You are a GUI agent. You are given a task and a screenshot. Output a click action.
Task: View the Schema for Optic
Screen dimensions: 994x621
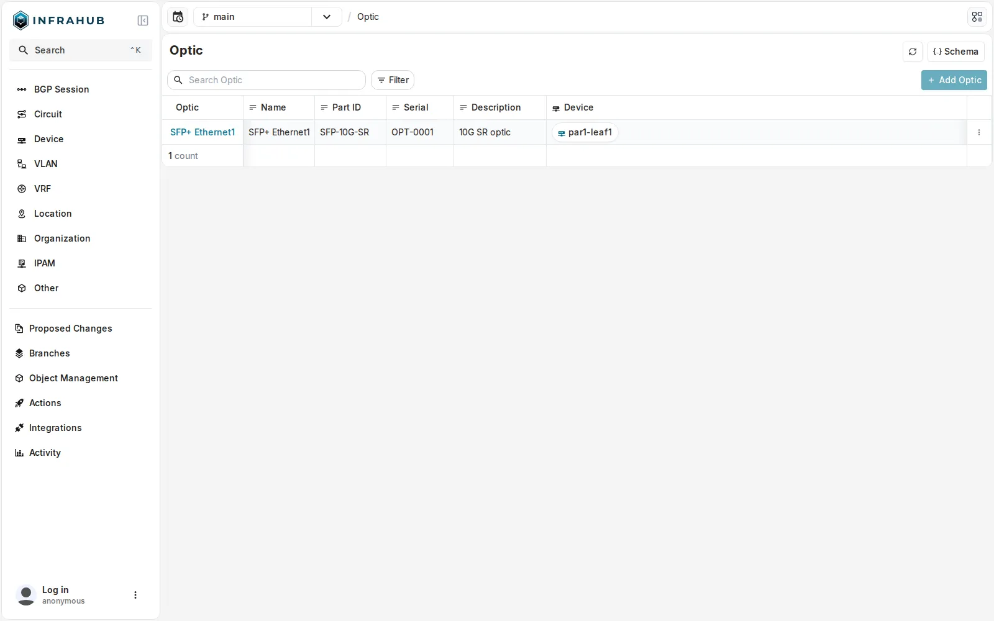(956, 52)
